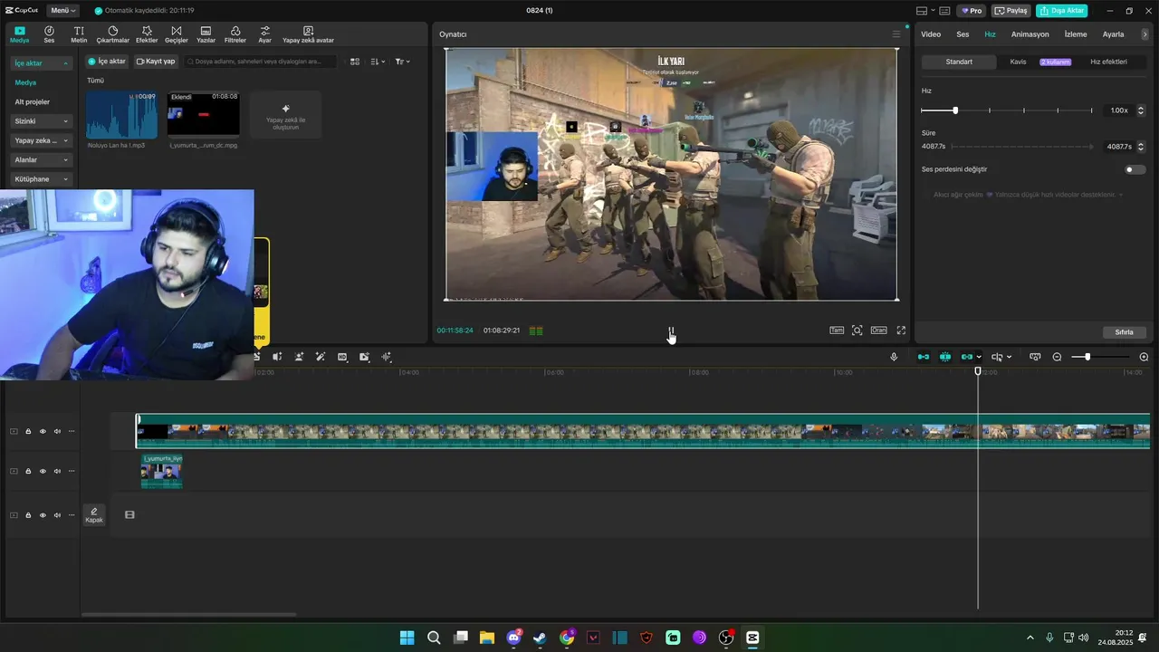Click the film strip icon next to Kapak

pos(129,514)
